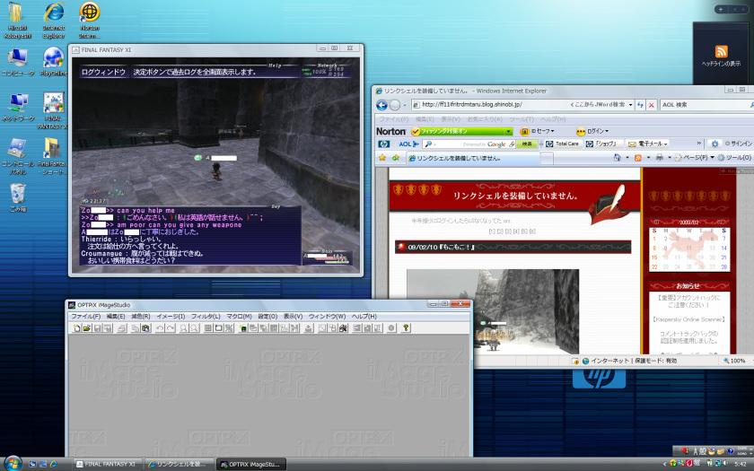The width and height of the screenshot is (754, 471).
Task: Open the Norton Internet desktop shortcut
Action: pos(90,20)
